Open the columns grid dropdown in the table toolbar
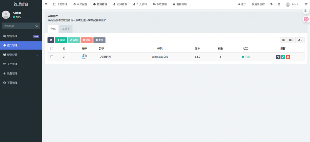Image resolution: width=310 pixels, height=142 pixels. pyautogui.click(x=291, y=40)
